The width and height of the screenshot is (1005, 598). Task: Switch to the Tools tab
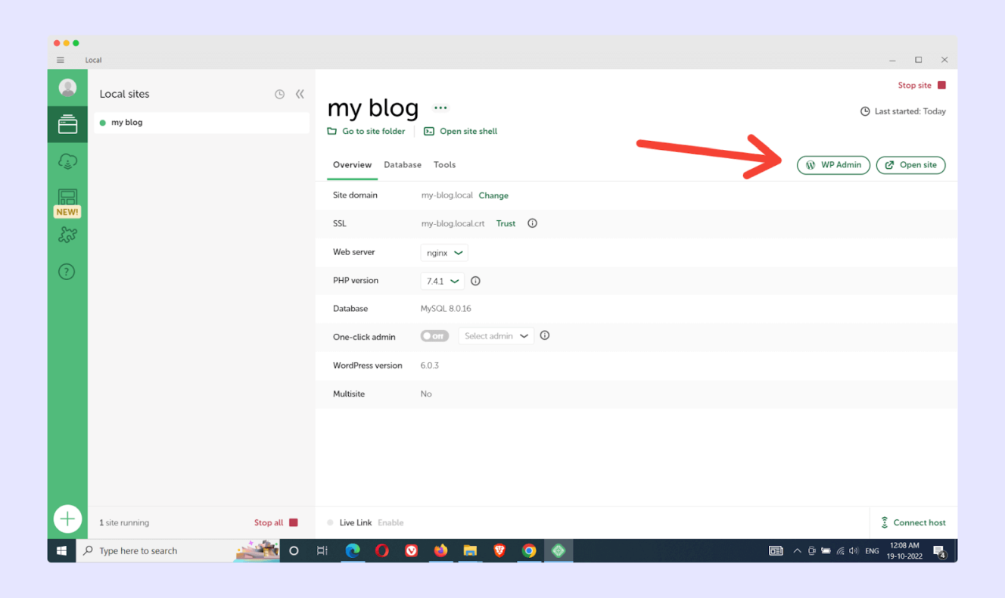coord(444,165)
